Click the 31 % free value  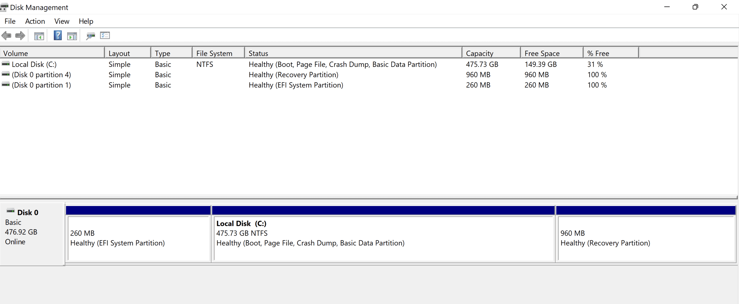(x=595, y=65)
